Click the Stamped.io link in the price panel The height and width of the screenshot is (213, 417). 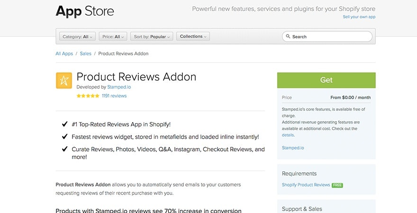(x=293, y=148)
